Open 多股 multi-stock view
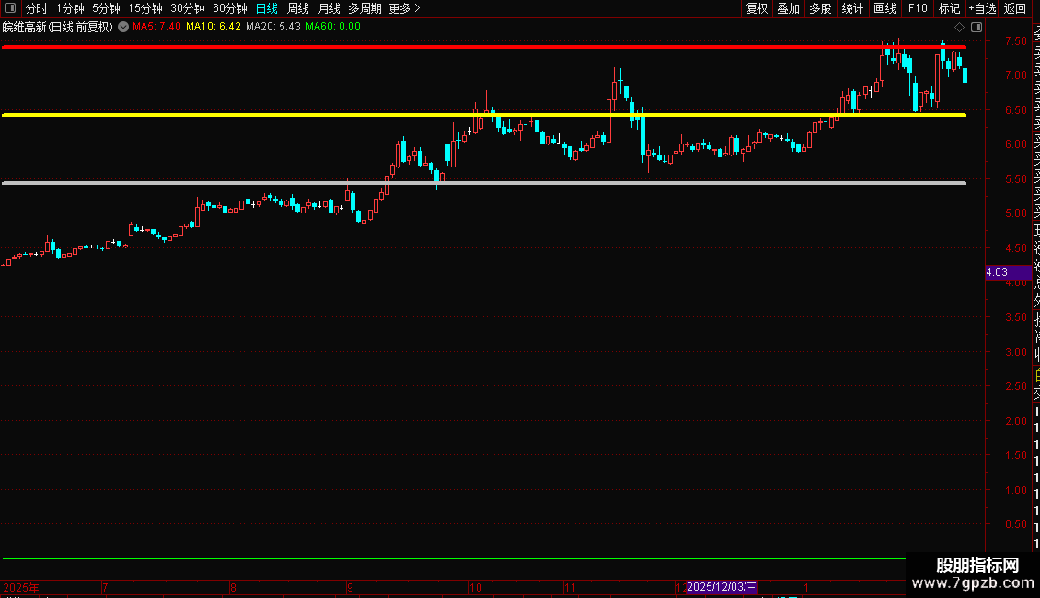 tap(820, 8)
